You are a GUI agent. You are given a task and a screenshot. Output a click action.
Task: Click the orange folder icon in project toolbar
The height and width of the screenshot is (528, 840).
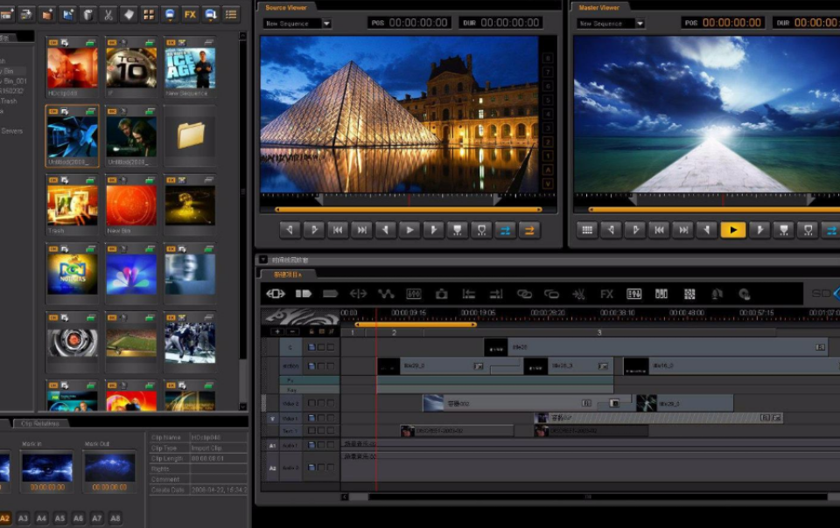pyautogui.click(x=47, y=15)
